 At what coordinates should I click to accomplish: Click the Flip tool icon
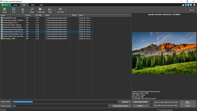click(x=23, y=10)
